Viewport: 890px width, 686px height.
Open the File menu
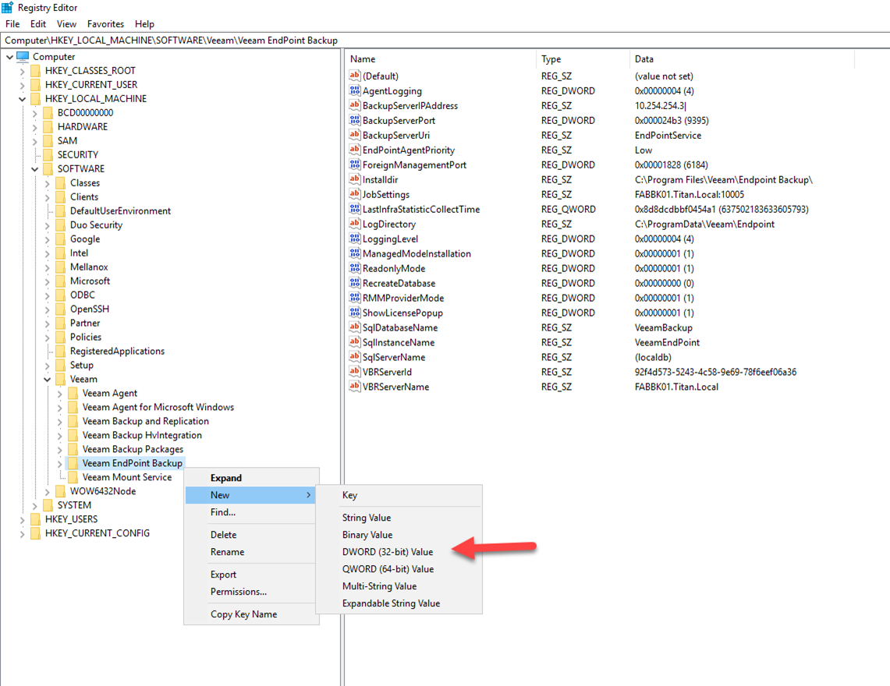tap(12, 24)
